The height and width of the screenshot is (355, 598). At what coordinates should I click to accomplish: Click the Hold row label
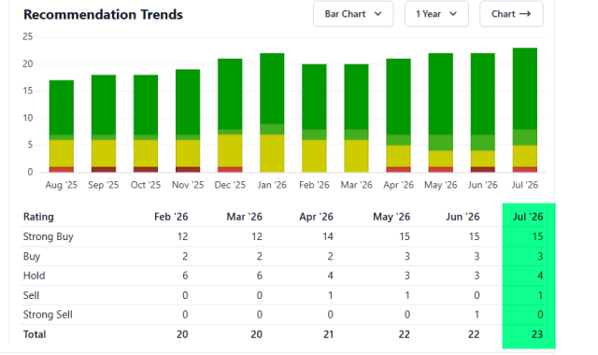click(34, 276)
